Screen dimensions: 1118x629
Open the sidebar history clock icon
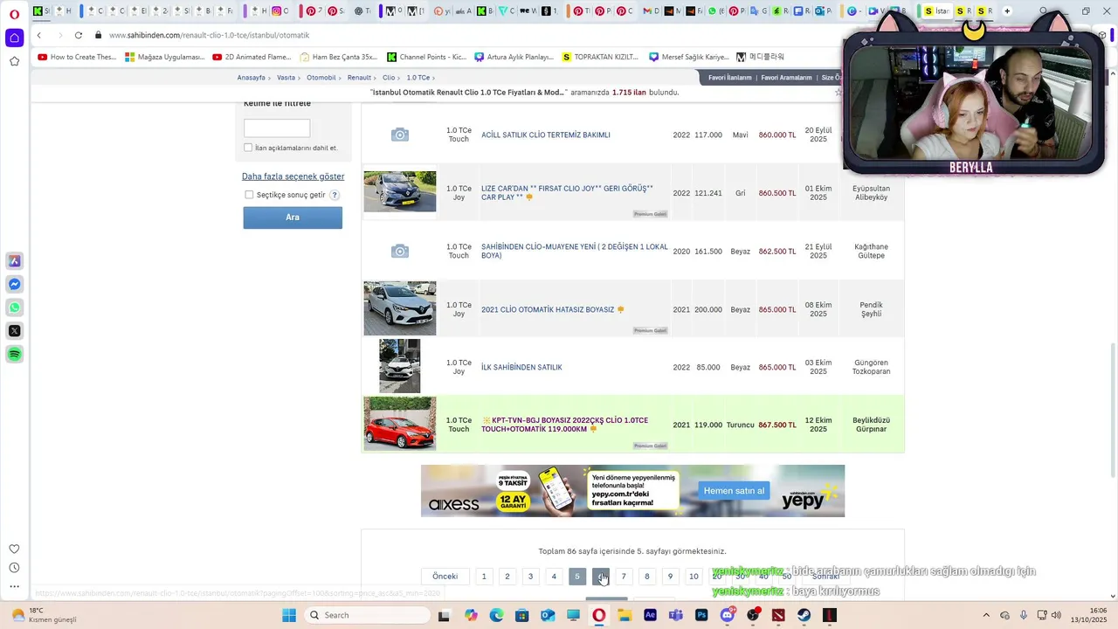(x=14, y=568)
